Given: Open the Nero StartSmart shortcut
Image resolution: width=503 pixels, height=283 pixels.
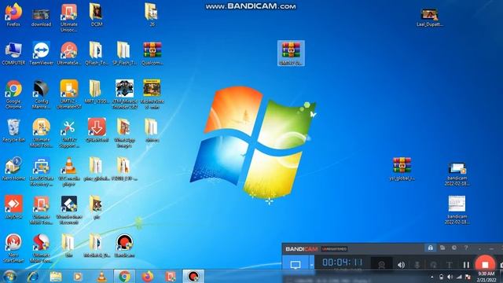Looking at the screenshot, I should coord(13,248).
